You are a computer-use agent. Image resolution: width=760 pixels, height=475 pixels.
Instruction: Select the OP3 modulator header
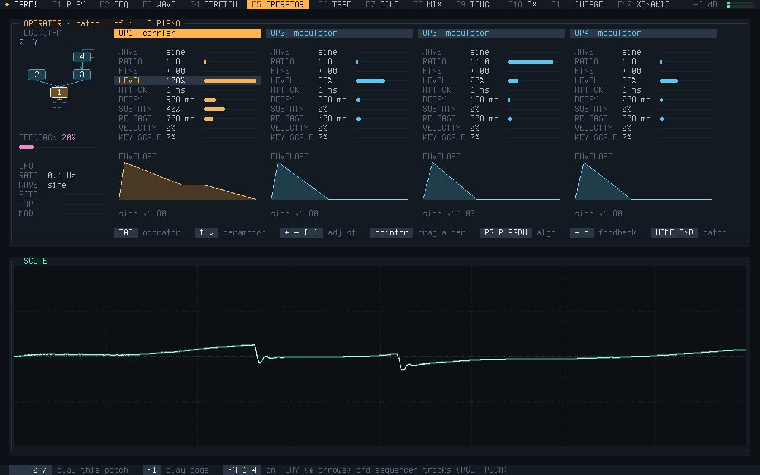[x=492, y=33]
